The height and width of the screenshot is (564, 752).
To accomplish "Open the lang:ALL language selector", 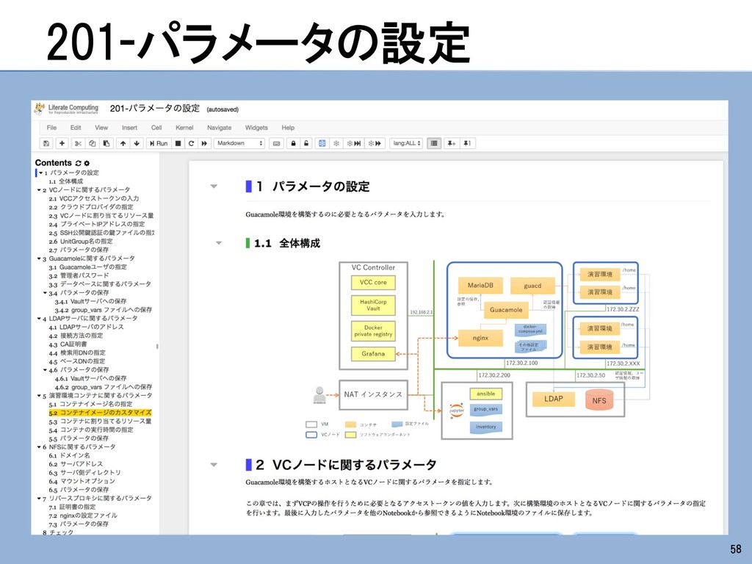I will point(406,143).
